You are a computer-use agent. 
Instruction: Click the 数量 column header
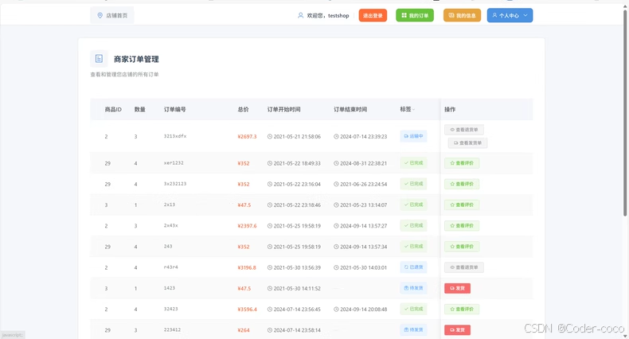pos(139,109)
